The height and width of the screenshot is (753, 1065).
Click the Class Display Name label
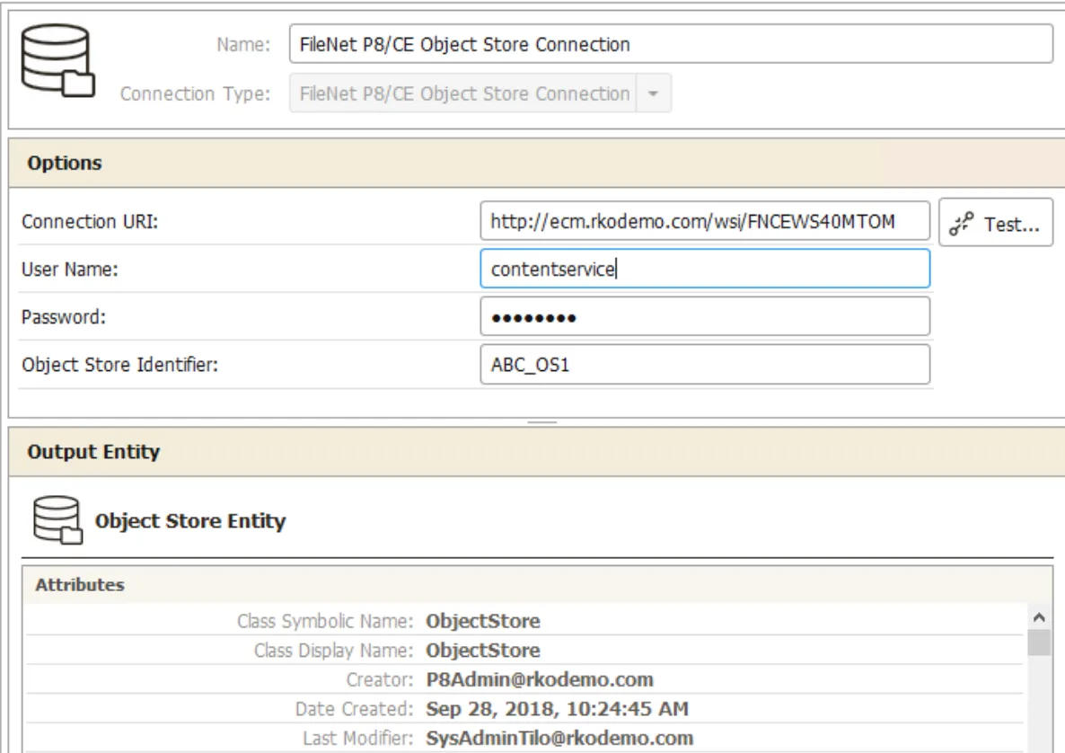pos(333,651)
